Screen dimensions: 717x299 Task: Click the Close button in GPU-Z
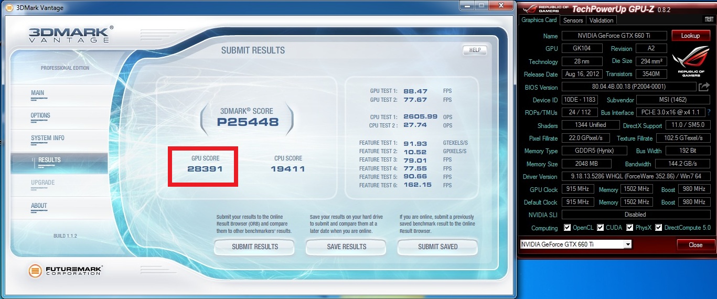click(x=695, y=245)
